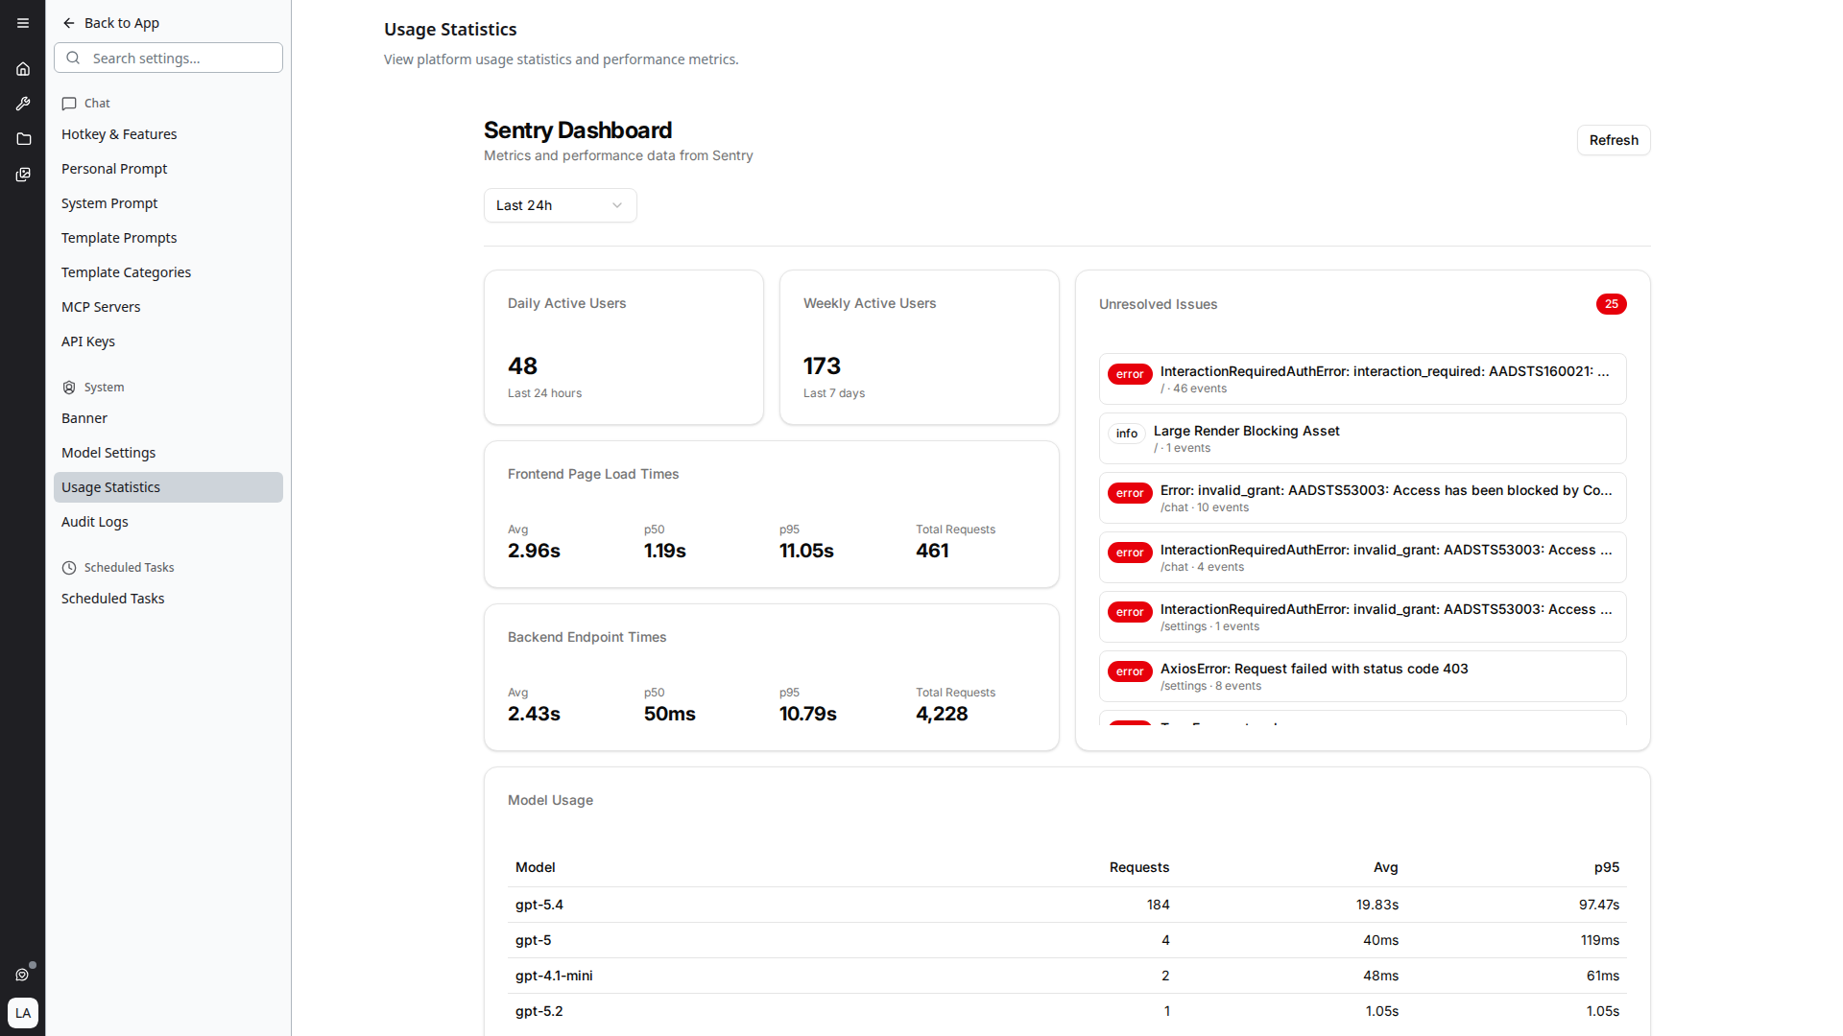Click the search magnifier icon

[73, 58]
